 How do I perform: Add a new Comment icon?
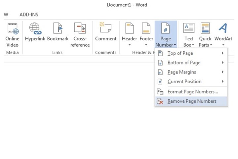click(x=105, y=27)
